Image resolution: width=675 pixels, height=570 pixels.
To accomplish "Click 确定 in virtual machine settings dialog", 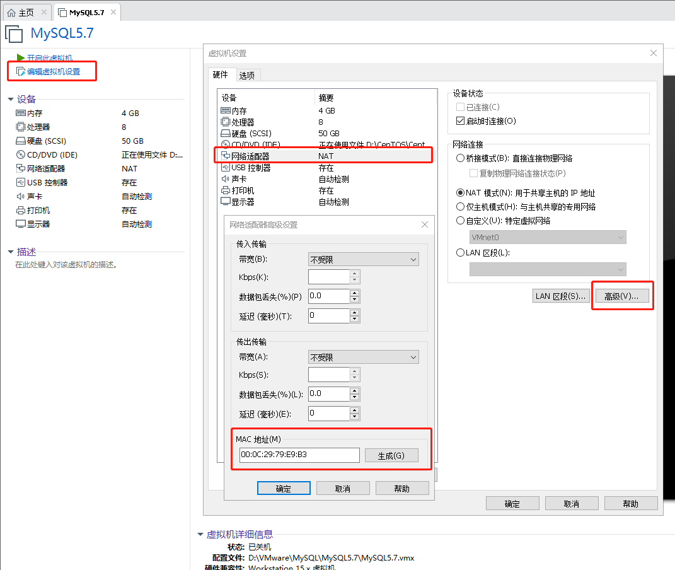I will [512, 503].
